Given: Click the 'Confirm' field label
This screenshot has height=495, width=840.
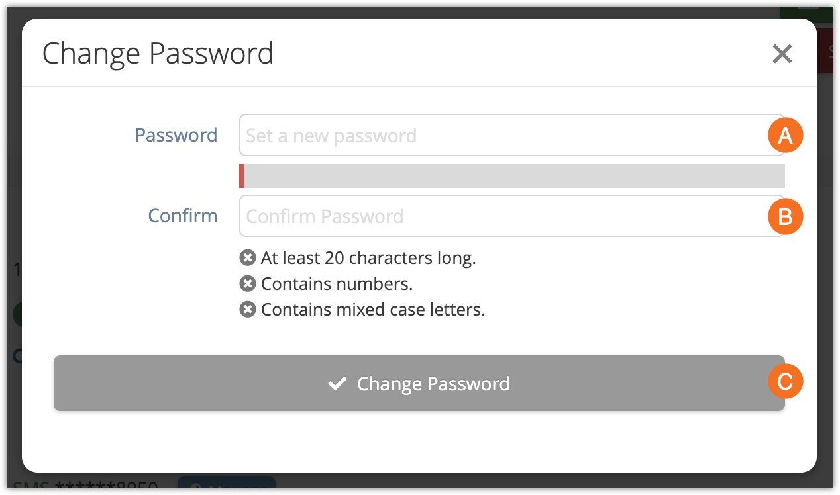Looking at the screenshot, I should point(182,216).
